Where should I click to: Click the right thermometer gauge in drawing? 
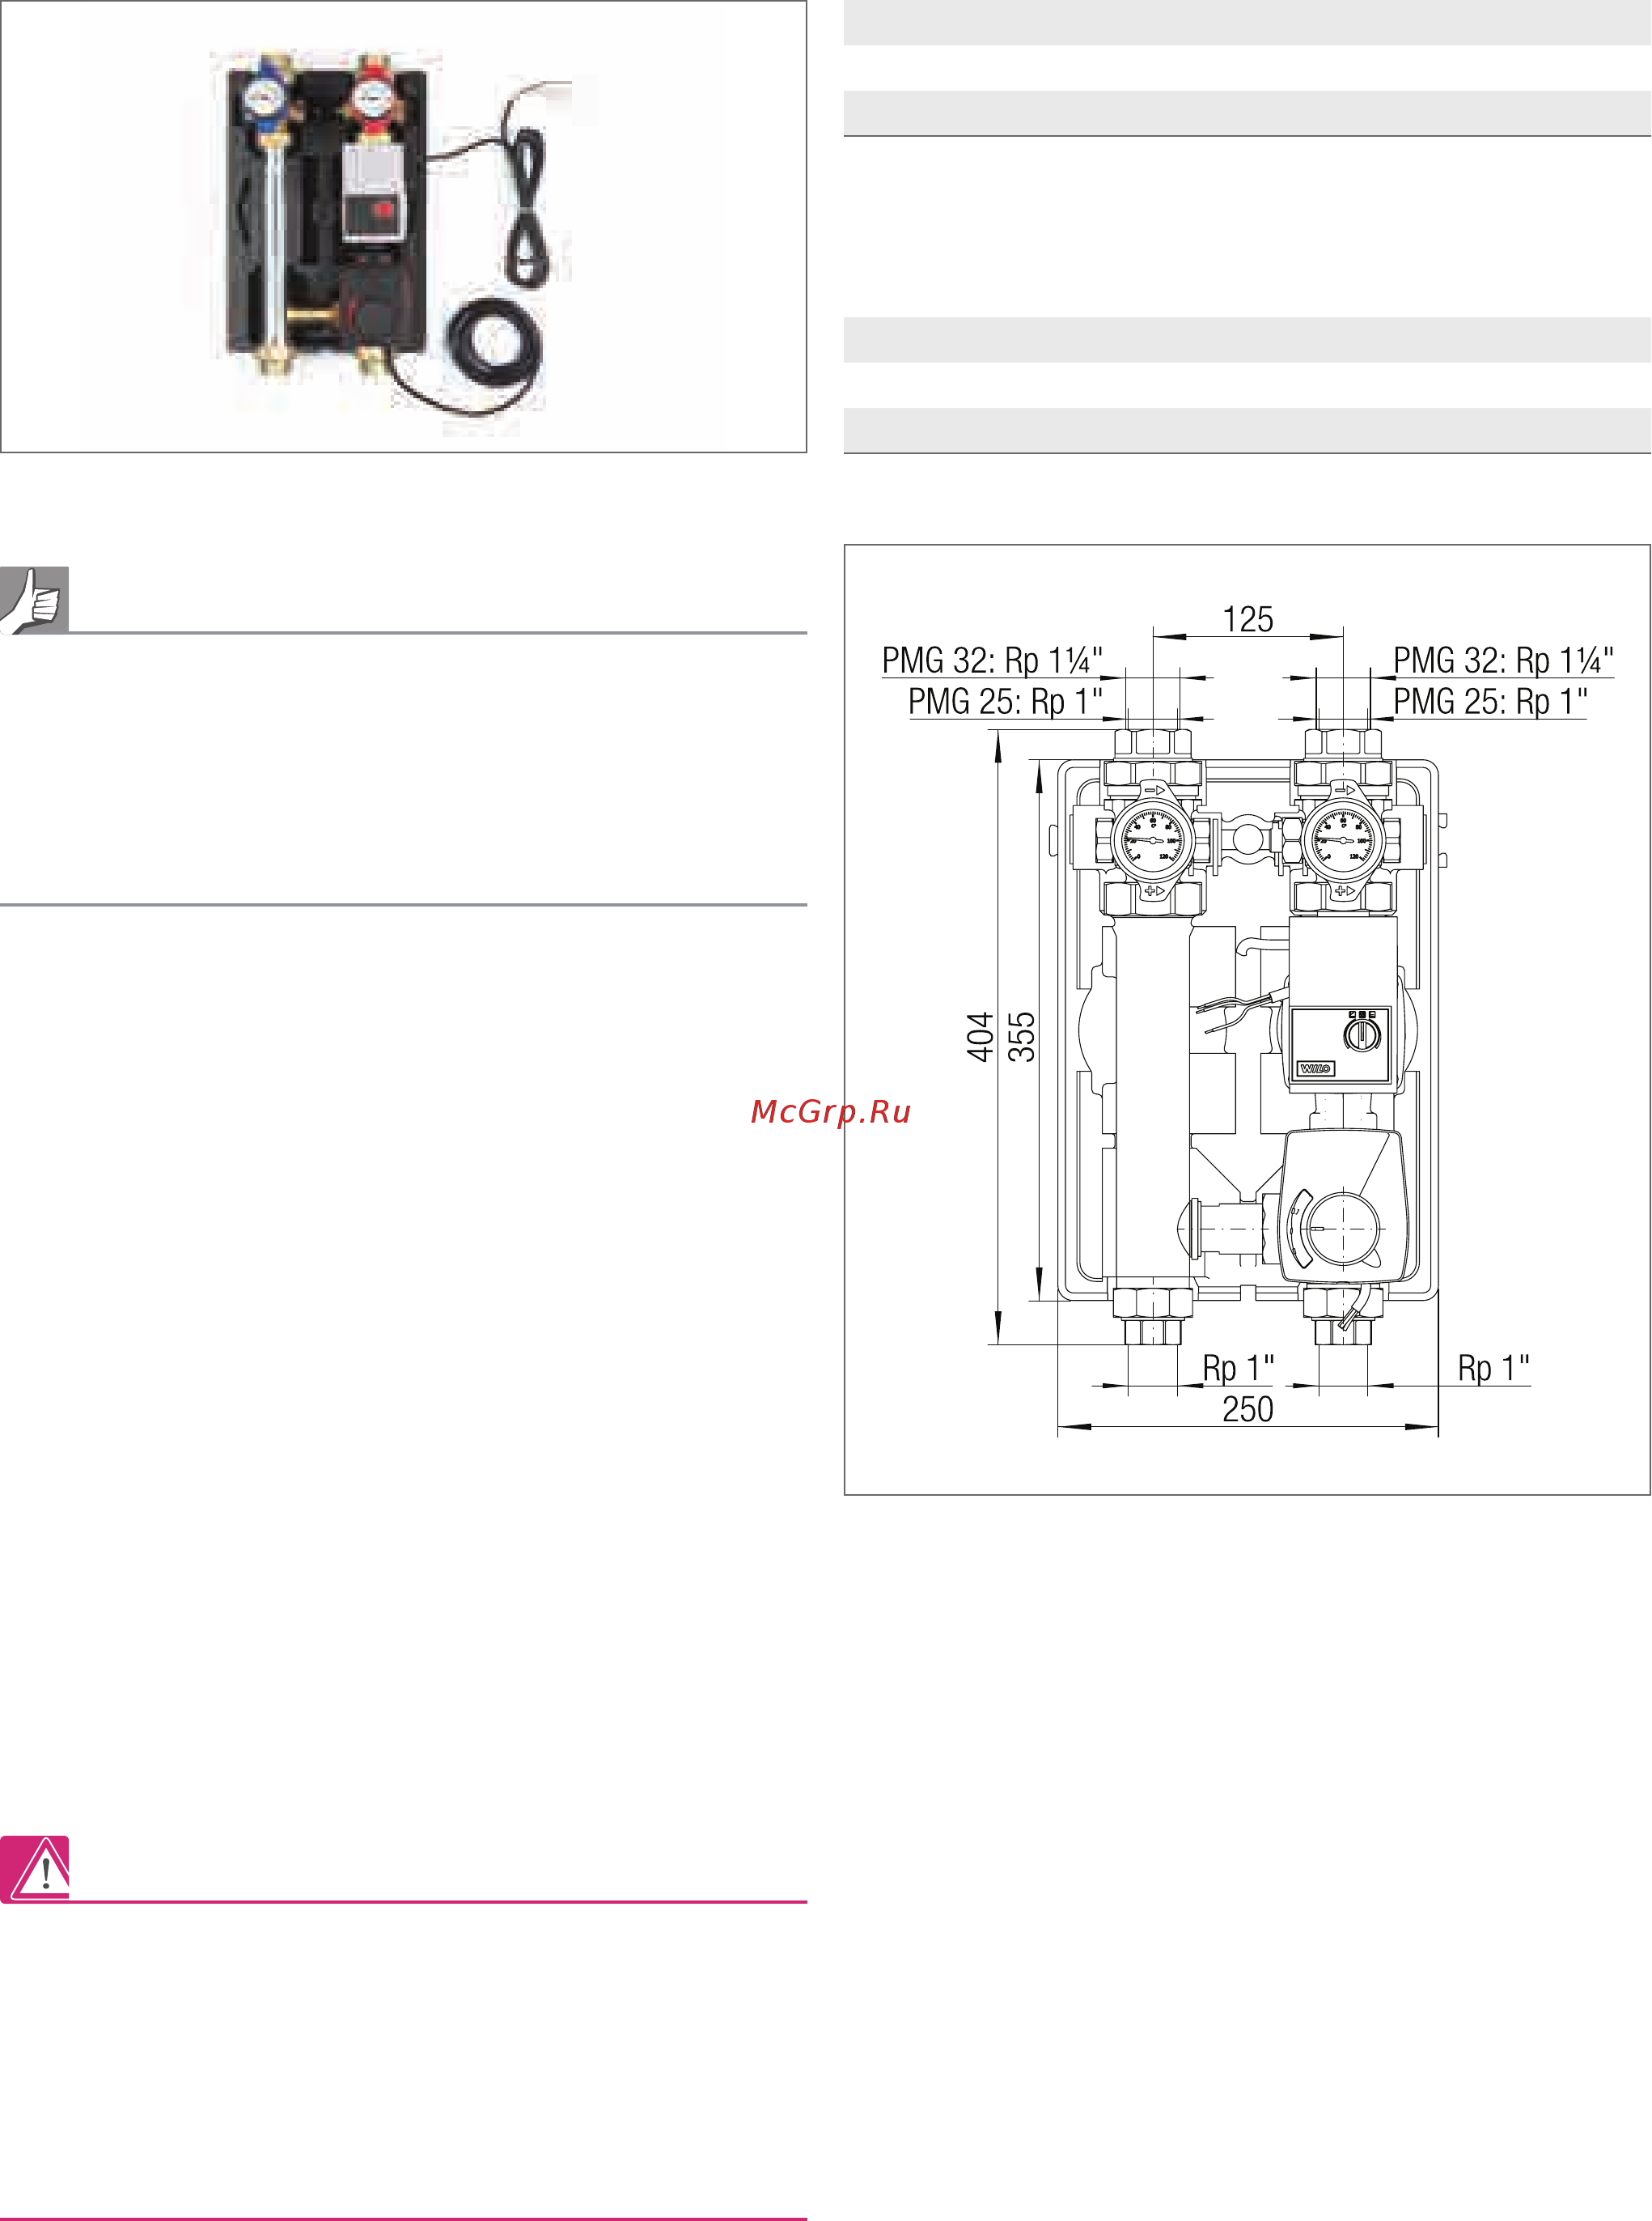pyautogui.click(x=1343, y=839)
